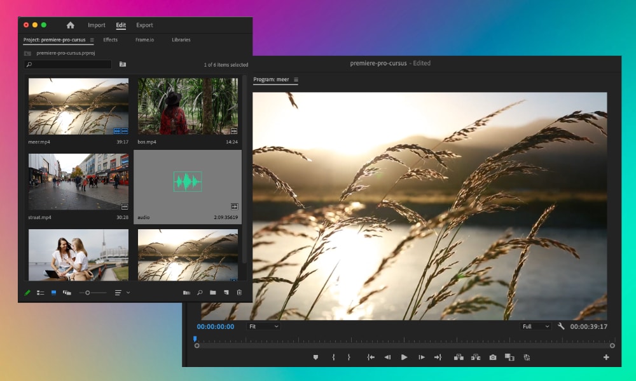Click the Find magnifier in project panel footer
Image resolution: width=636 pixels, height=381 pixels.
point(200,293)
